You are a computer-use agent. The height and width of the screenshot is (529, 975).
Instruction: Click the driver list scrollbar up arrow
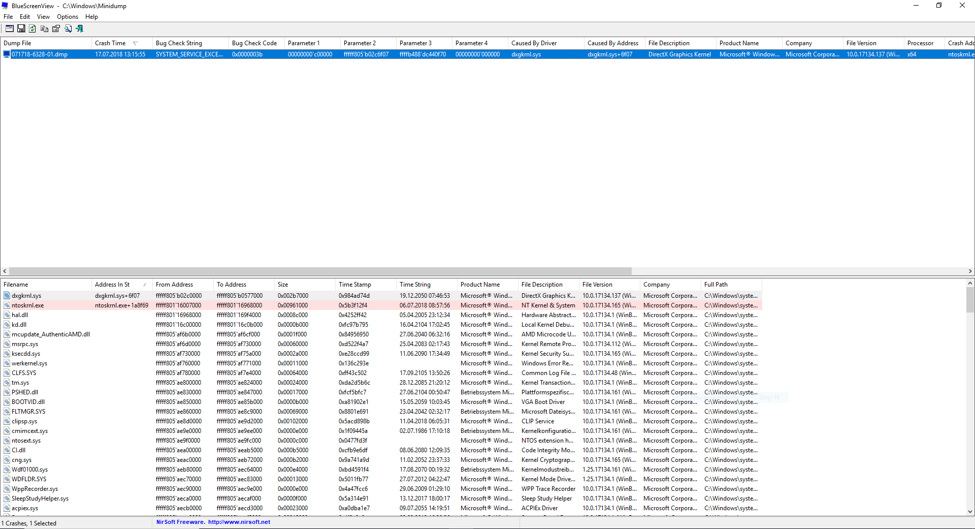coord(970,283)
